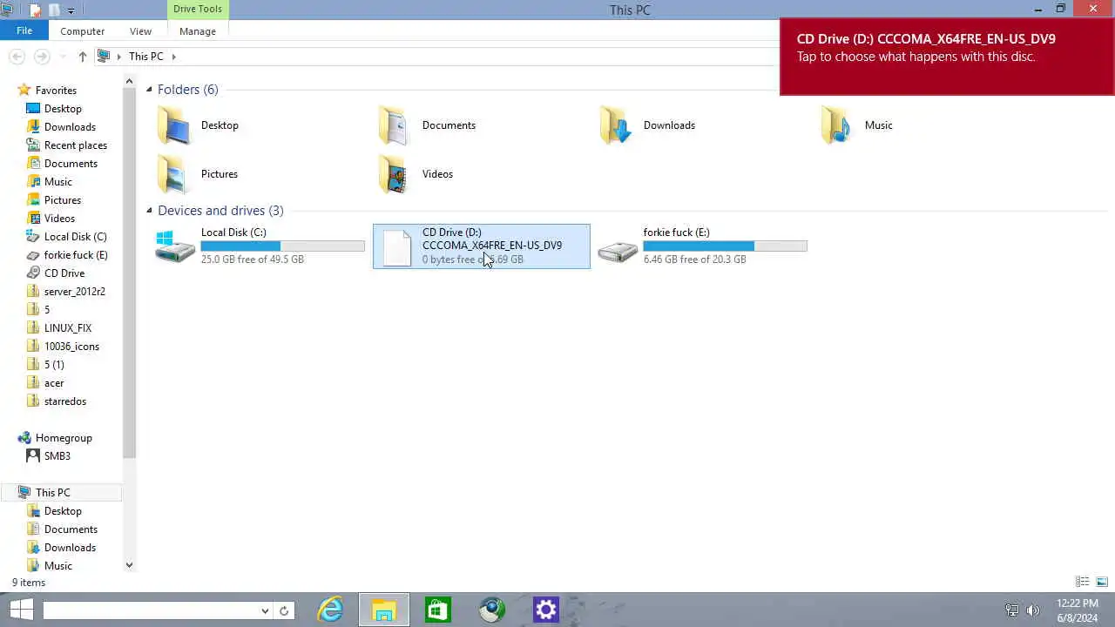Image resolution: width=1115 pixels, height=627 pixels.
Task: Click the taskbar refresh icon
Action: pyautogui.click(x=284, y=610)
